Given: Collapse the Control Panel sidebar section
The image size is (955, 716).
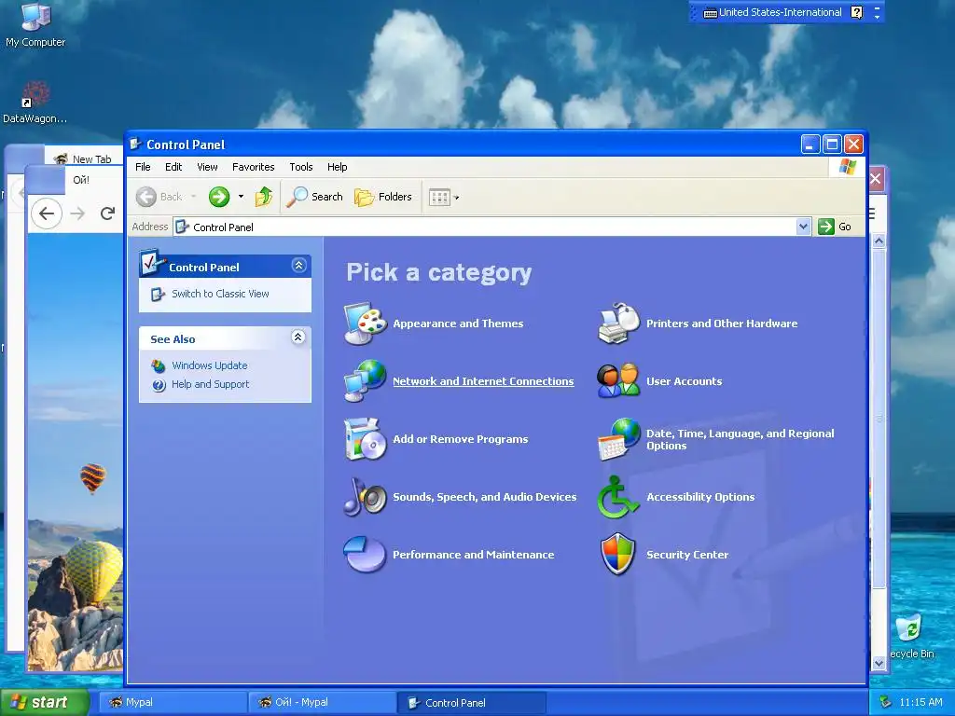Looking at the screenshot, I should point(298,266).
